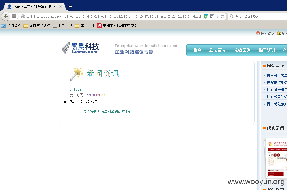Open the 网站改版升级 sidebar link
Image resolution: width=287 pixels, height=190 pixels.
pyautogui.click(x=277, y=97)
